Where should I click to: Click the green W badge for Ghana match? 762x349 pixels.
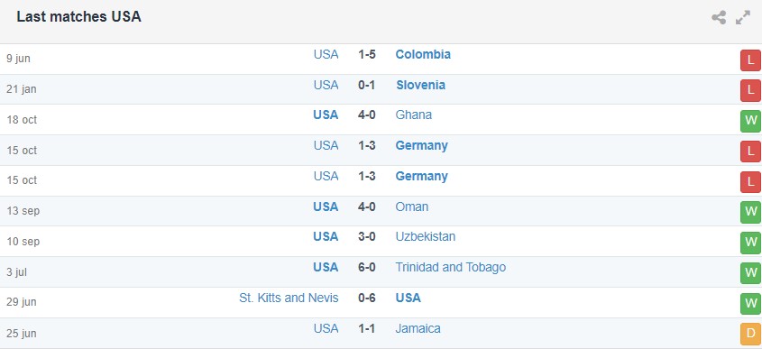pos(751,122)
